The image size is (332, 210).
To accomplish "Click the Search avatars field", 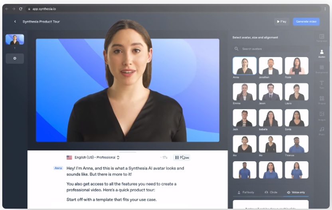I will coord(271,49).
